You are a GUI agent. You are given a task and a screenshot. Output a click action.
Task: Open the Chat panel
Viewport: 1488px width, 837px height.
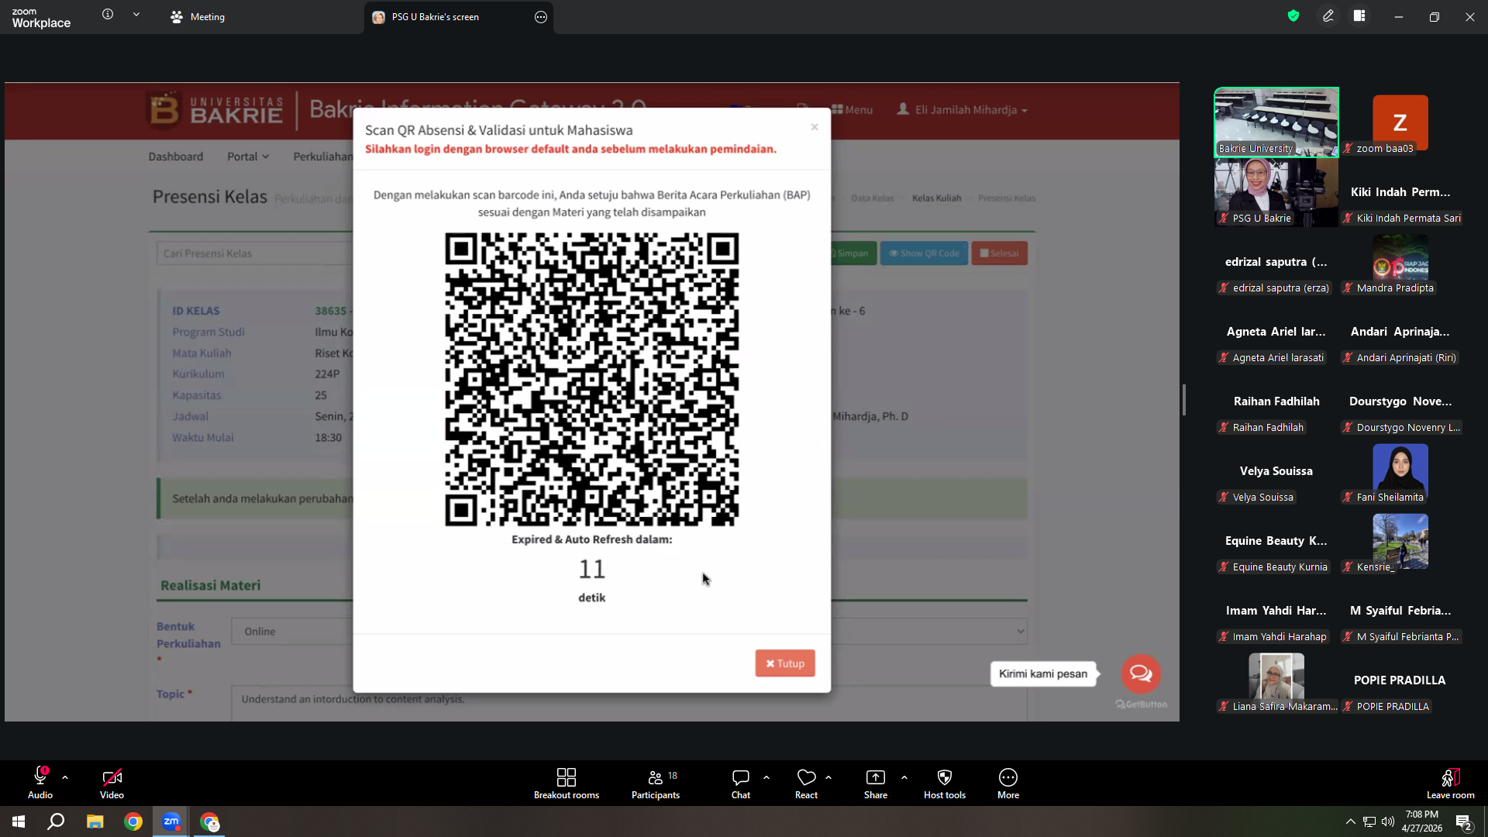741,783
